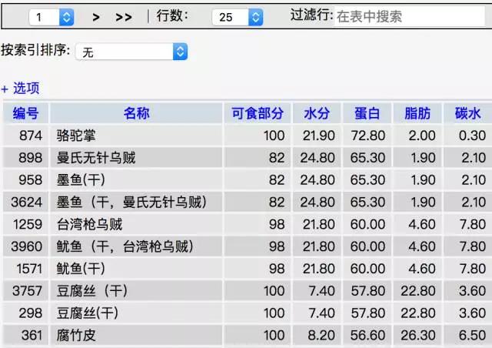Click the next page ">" arrow

[96, 16]
